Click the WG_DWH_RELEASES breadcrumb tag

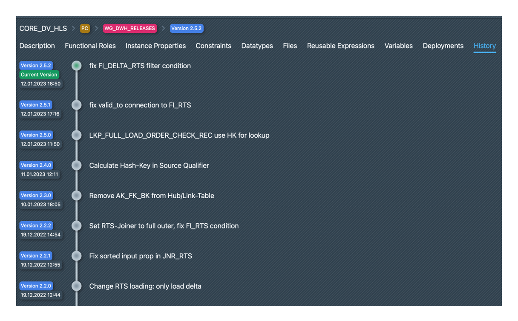(129, 29)
